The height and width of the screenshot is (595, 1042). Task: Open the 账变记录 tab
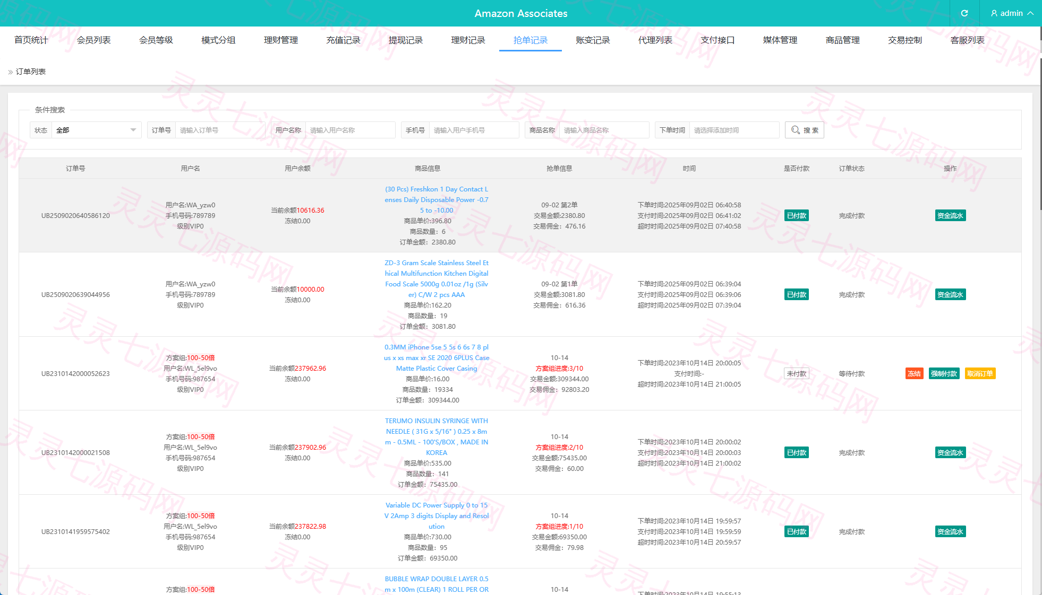tap(593, 40)
